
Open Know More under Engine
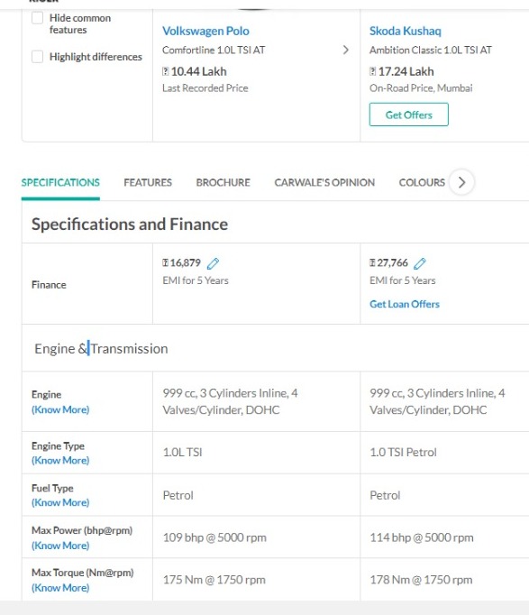click(x=60, y=409)
